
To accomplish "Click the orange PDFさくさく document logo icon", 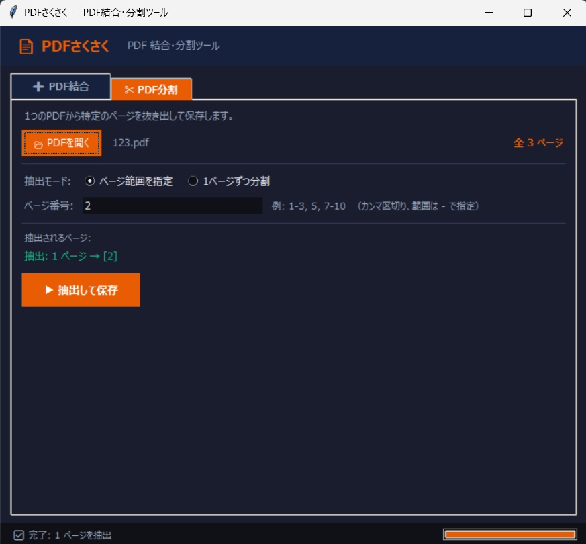I will pyautogui.click(x=26, y=47).
